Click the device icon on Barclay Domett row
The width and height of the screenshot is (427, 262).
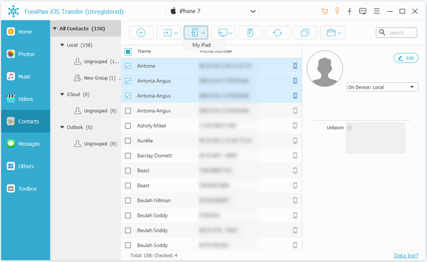pos(295,156)
